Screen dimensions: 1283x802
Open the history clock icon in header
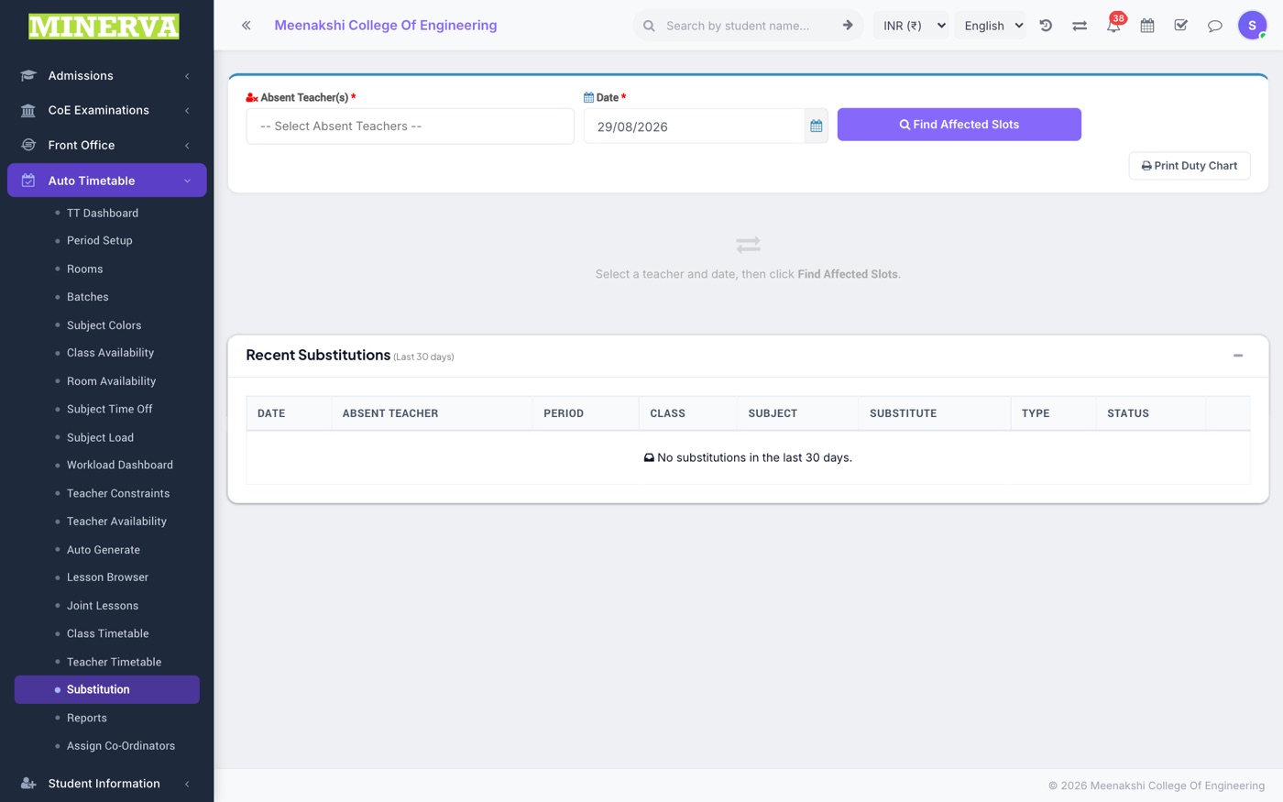coord(1046,26)
